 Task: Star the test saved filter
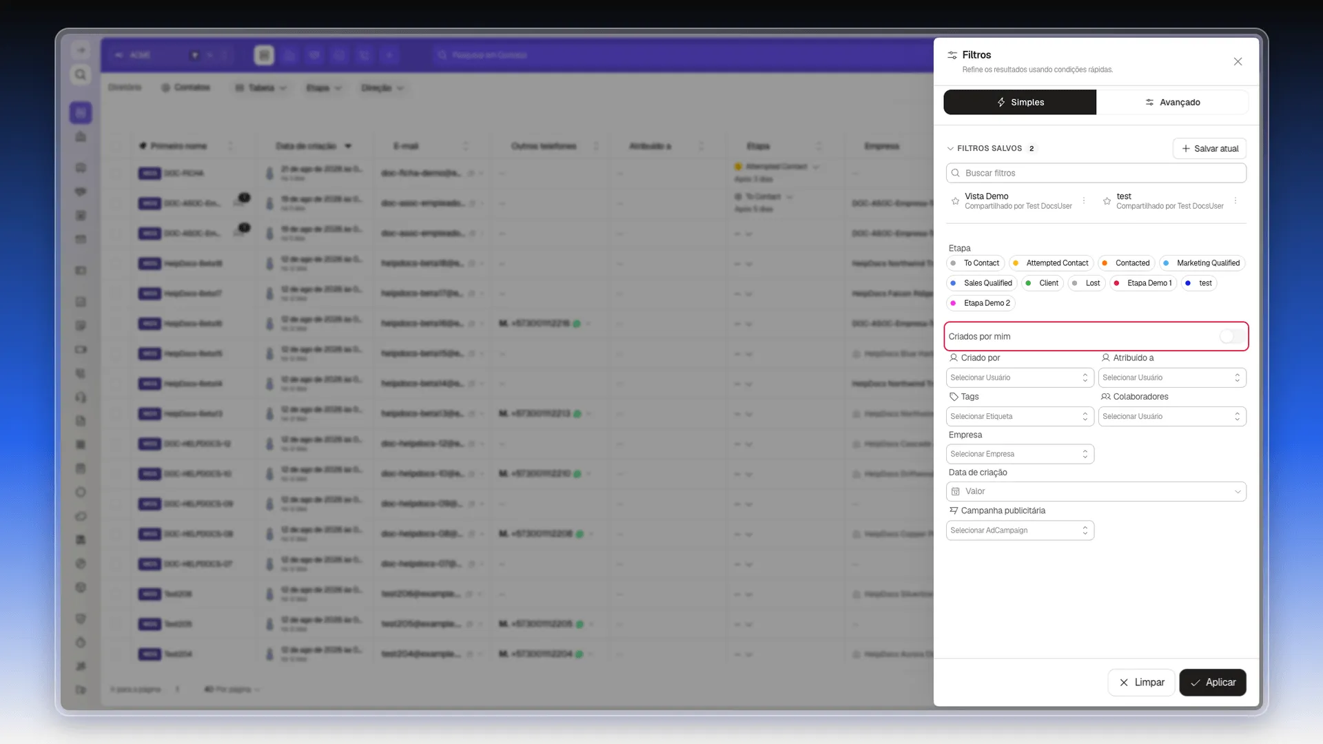(x=1107, y=201)
